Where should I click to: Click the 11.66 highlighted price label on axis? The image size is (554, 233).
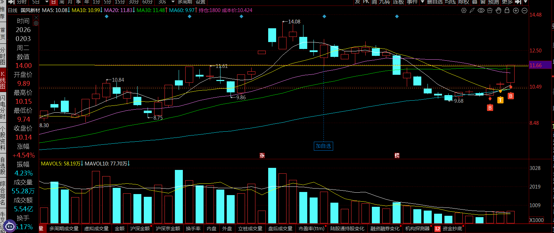point(540,65)
